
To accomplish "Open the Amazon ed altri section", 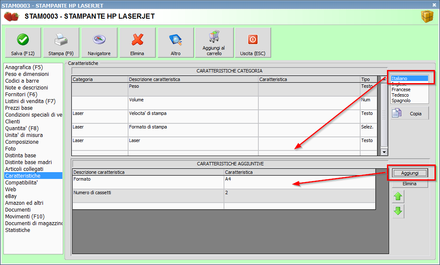I will [33, 203].
